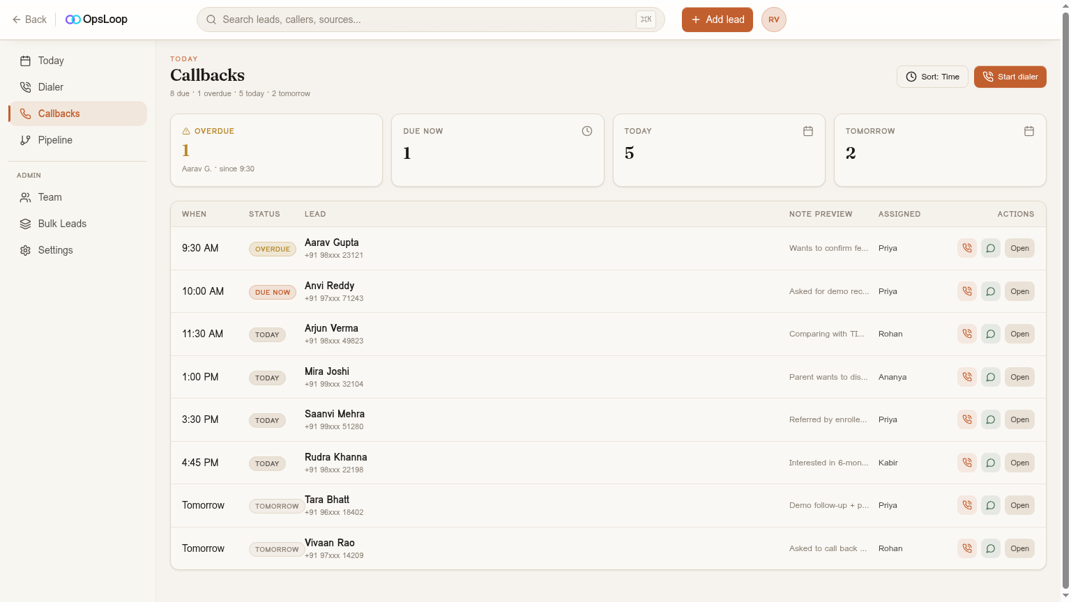Call Rudra Khanna via phone icon
The width and height of the screenshot is (1071, 602).
coord(966,463)
